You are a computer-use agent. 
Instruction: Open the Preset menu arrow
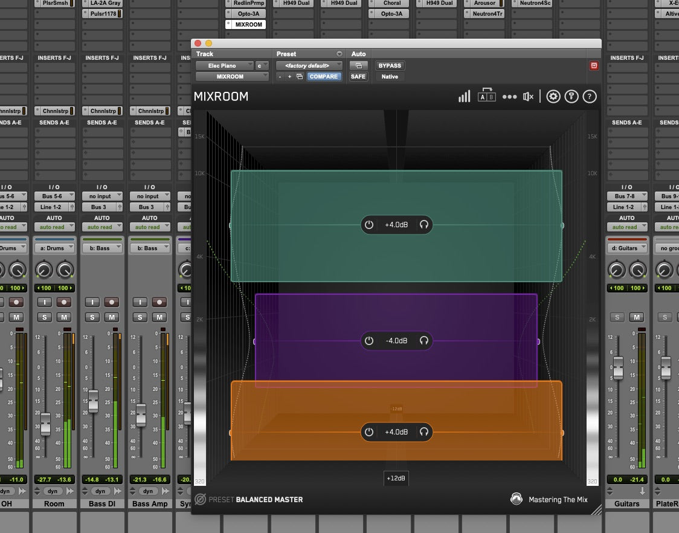click(x=339, y=54)
